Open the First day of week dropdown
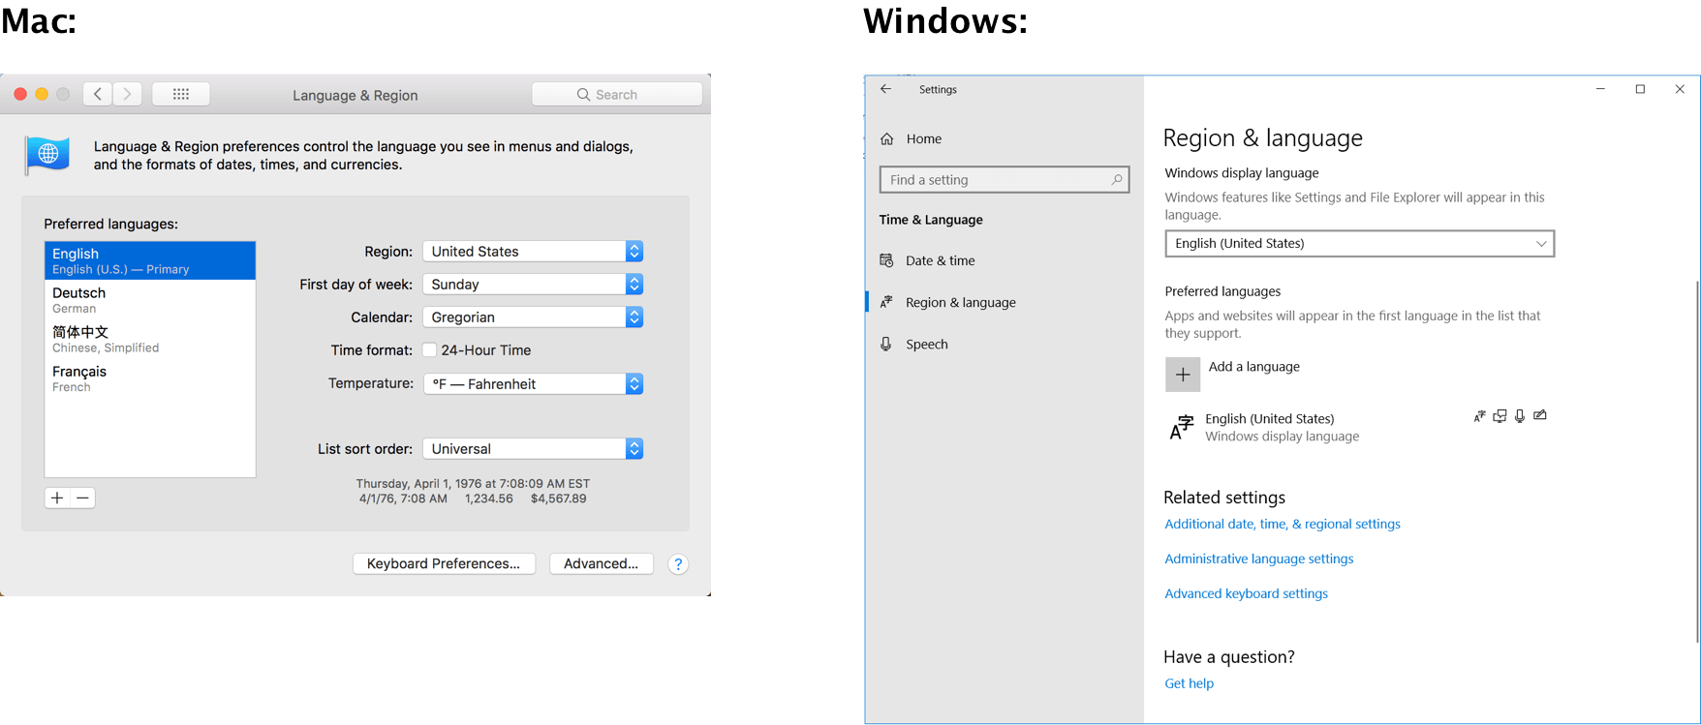Viewport: 1701px width, 725px height. (x=533, y=285)
